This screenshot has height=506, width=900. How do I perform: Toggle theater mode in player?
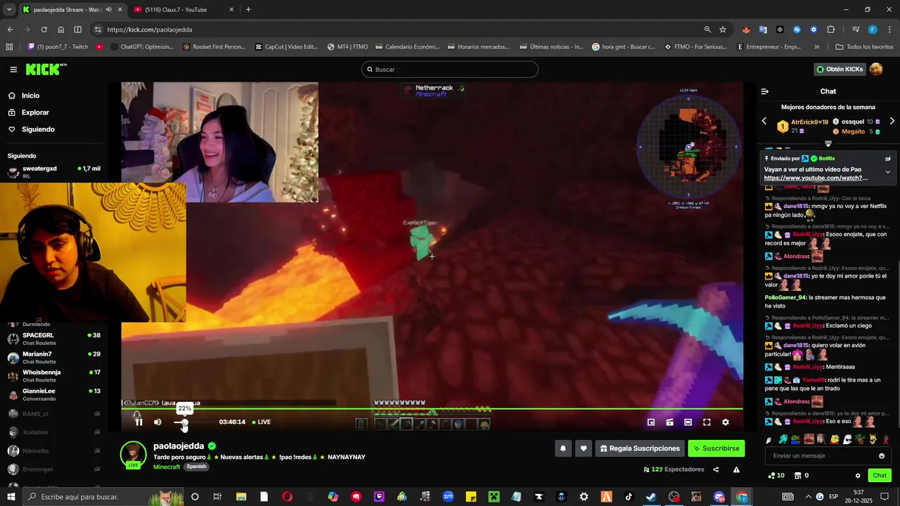click(x=688, y=422)
